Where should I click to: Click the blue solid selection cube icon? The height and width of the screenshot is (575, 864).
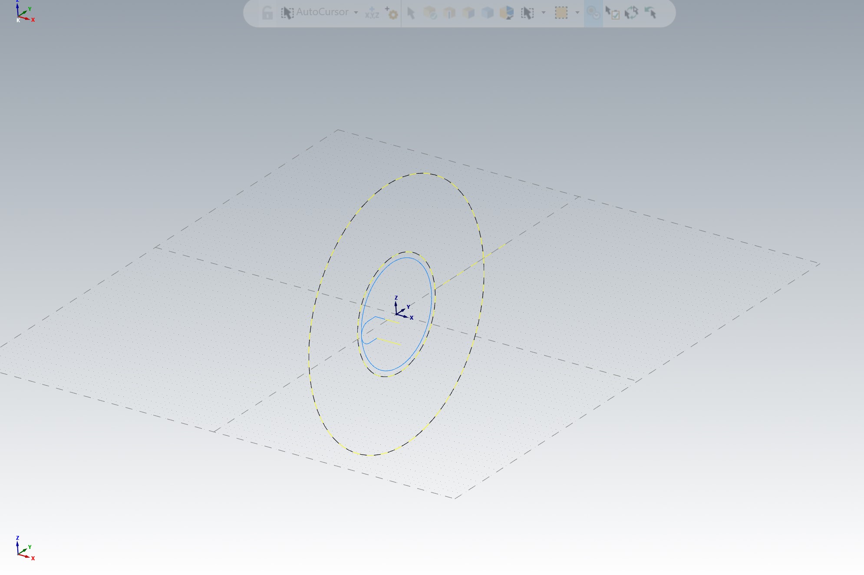point(488,13)
